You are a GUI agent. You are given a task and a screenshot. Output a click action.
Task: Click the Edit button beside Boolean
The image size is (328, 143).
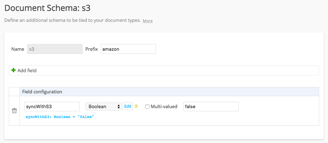point(128,106)
